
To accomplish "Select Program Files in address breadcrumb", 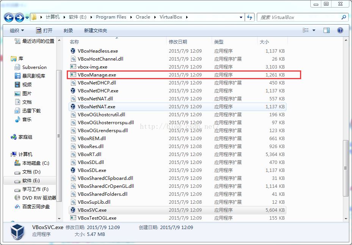I will 111,17.
